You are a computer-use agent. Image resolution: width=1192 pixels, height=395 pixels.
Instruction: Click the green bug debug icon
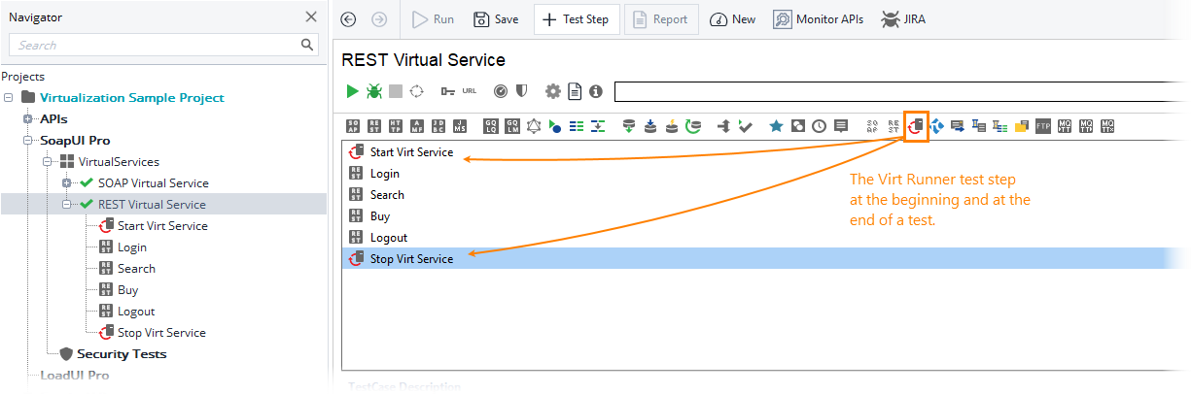click(x=374, y=91)
